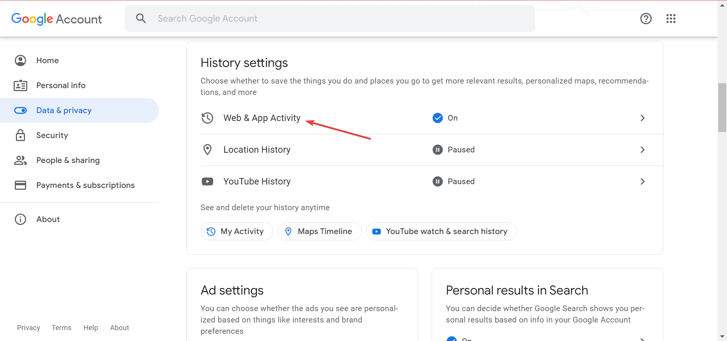Follow the Terms footer link

61,328
